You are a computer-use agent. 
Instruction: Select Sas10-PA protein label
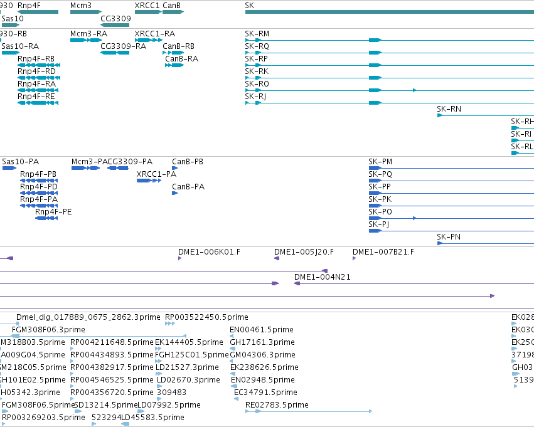tap(21, 162)
